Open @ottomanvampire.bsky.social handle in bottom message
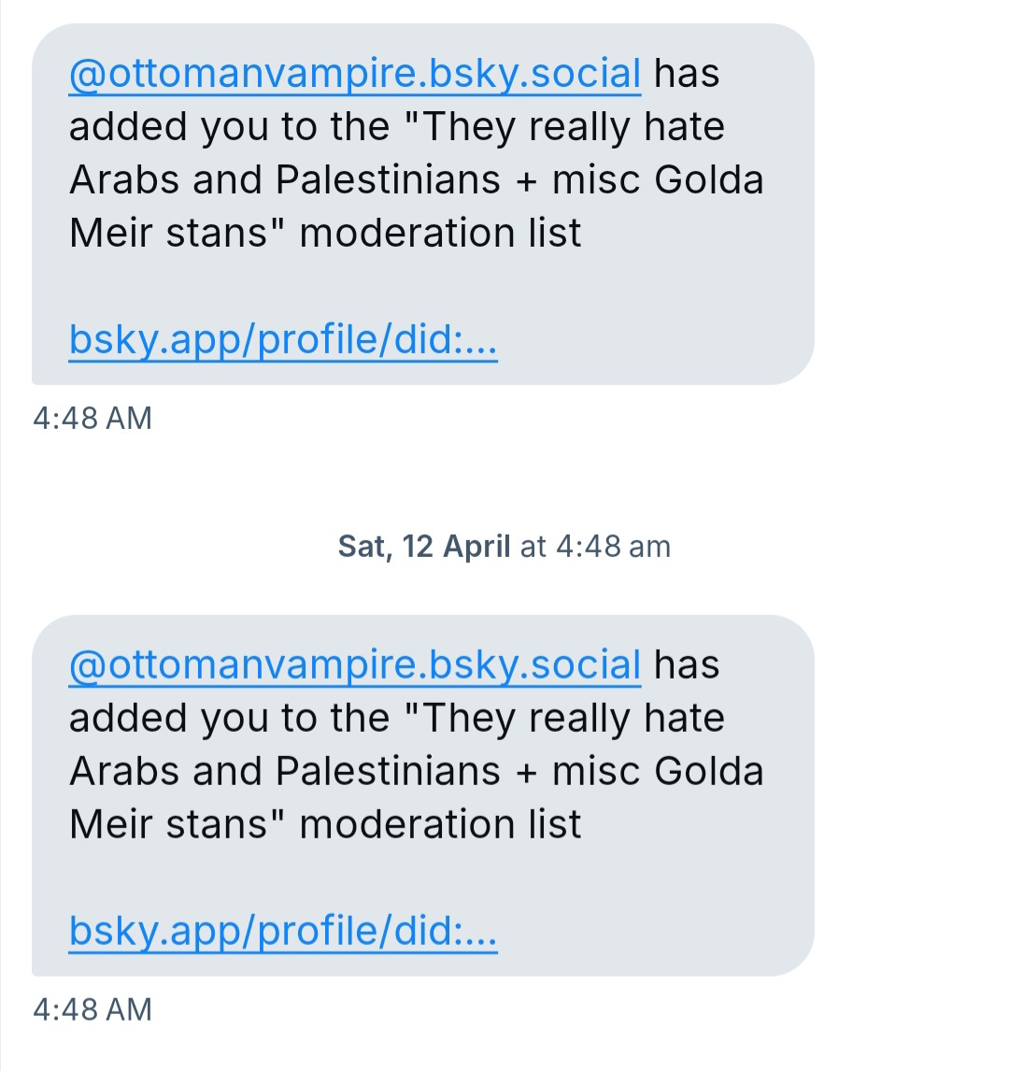This screenshot has width=1009, height=1071. click(x=355, y=664)
